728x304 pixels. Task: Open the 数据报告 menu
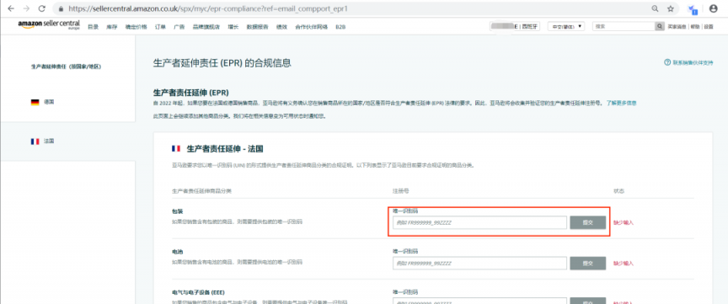point(257,27)
